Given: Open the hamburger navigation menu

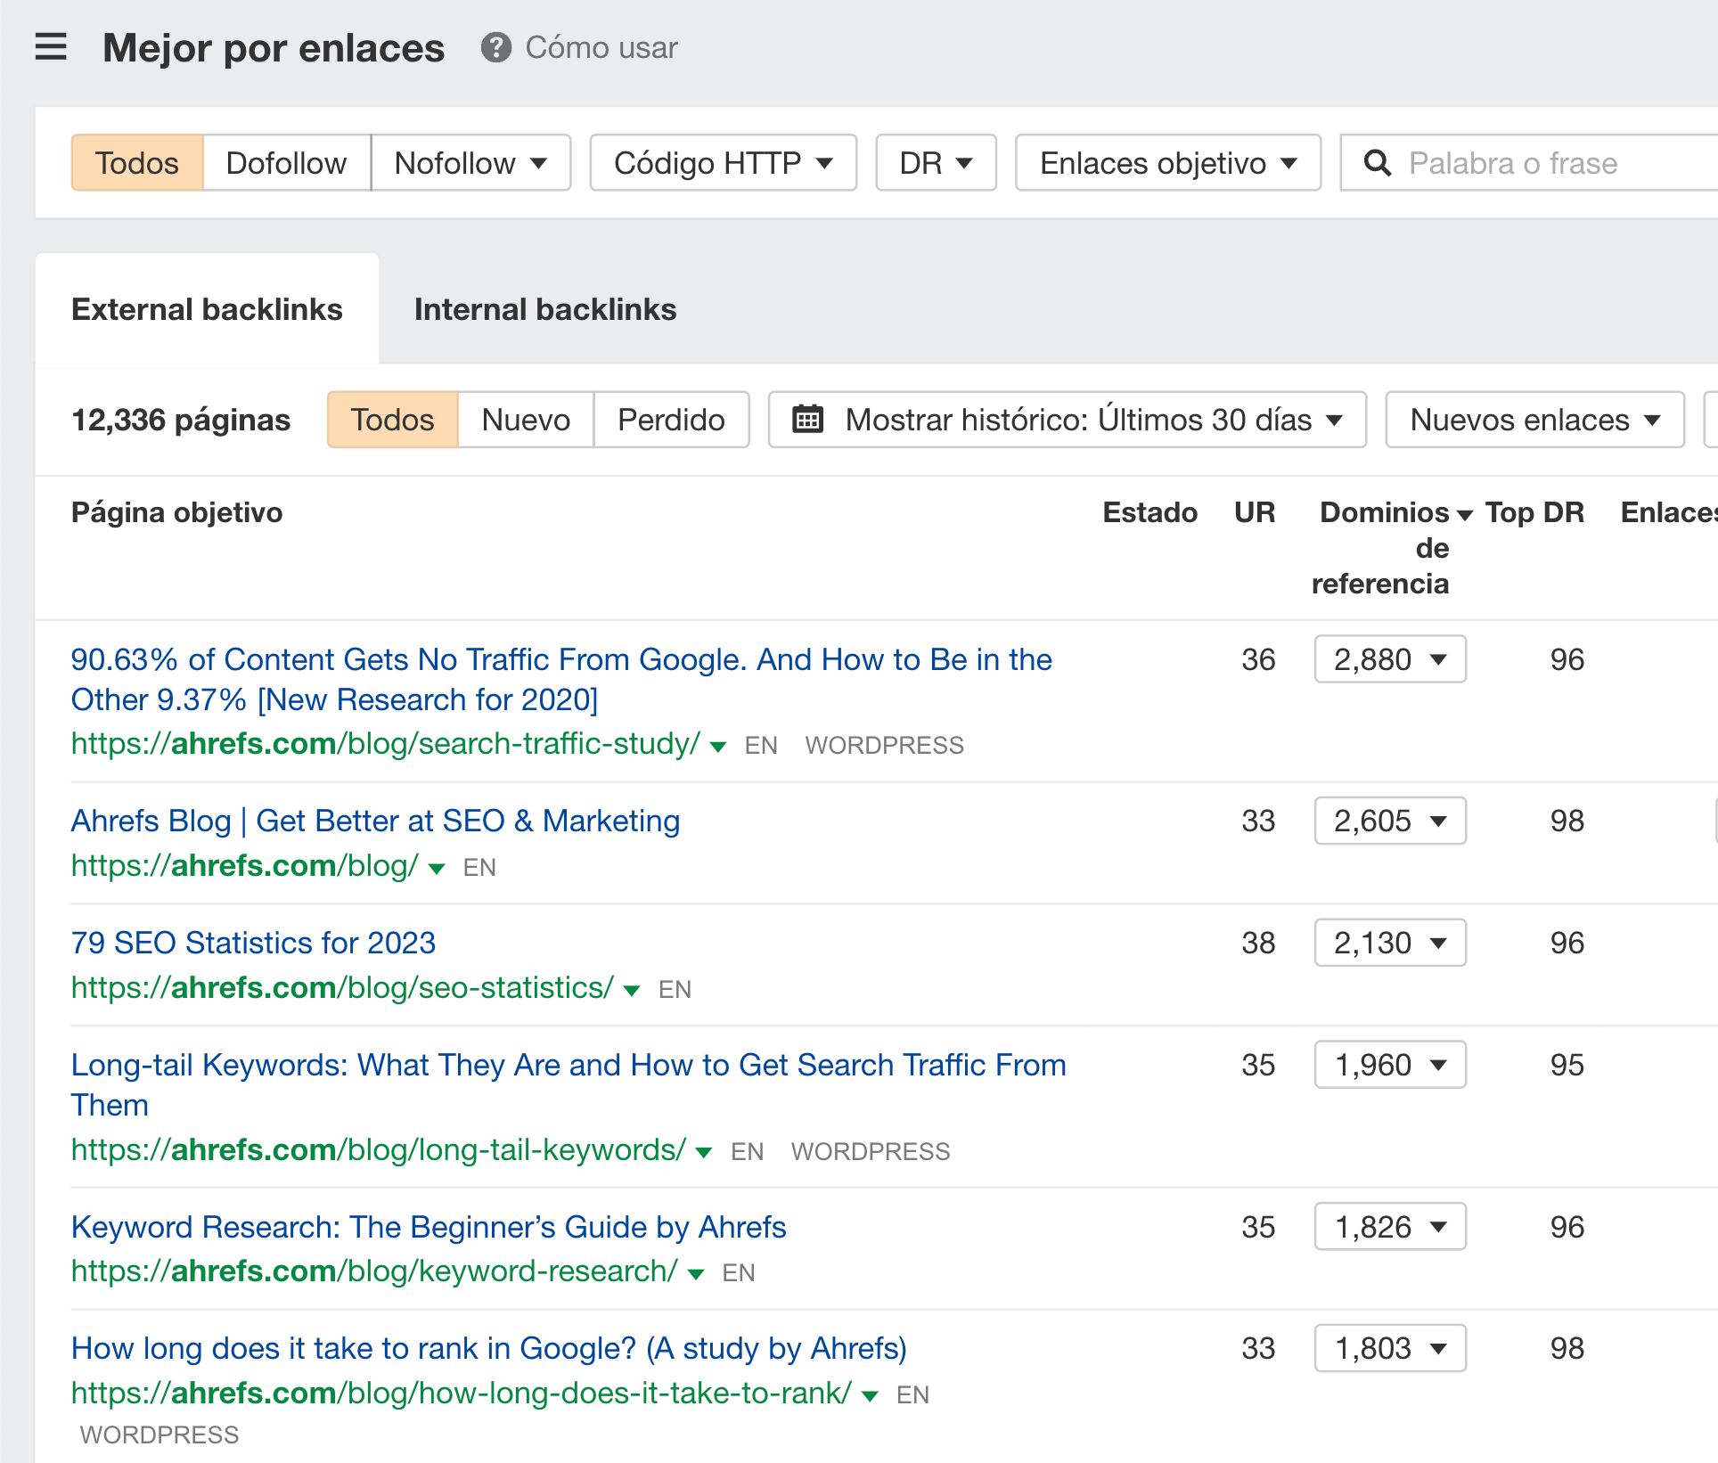Looking at the screenshot, I should pyautogui.click(x=51, y=48).
